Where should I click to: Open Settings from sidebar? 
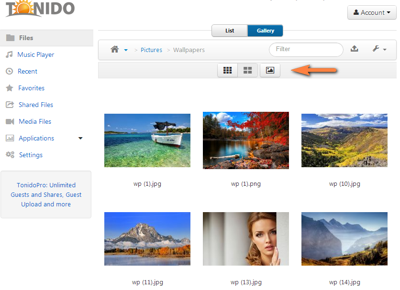[31, 155]
